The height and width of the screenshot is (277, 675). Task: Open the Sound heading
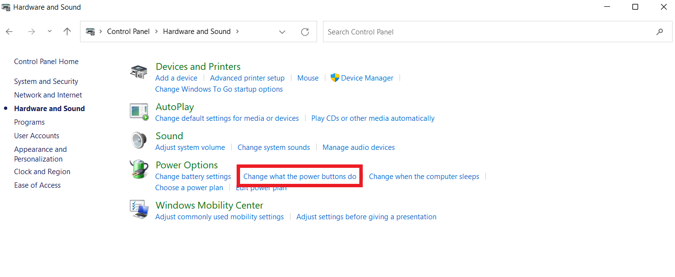click(x=169, y=136)
